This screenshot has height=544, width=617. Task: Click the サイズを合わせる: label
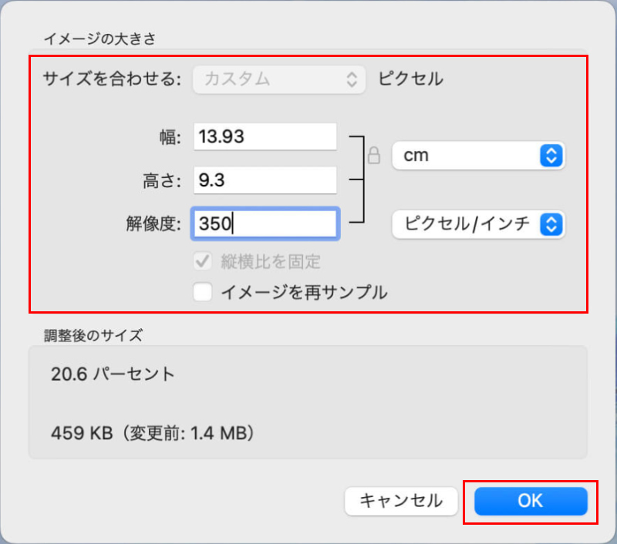click(x=112, y=79)
